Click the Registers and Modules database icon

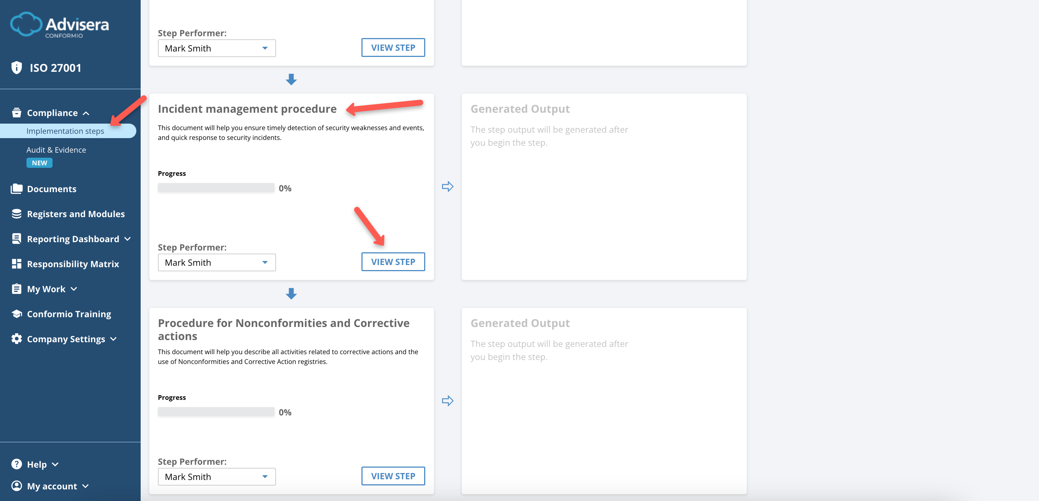coord(17,214)
